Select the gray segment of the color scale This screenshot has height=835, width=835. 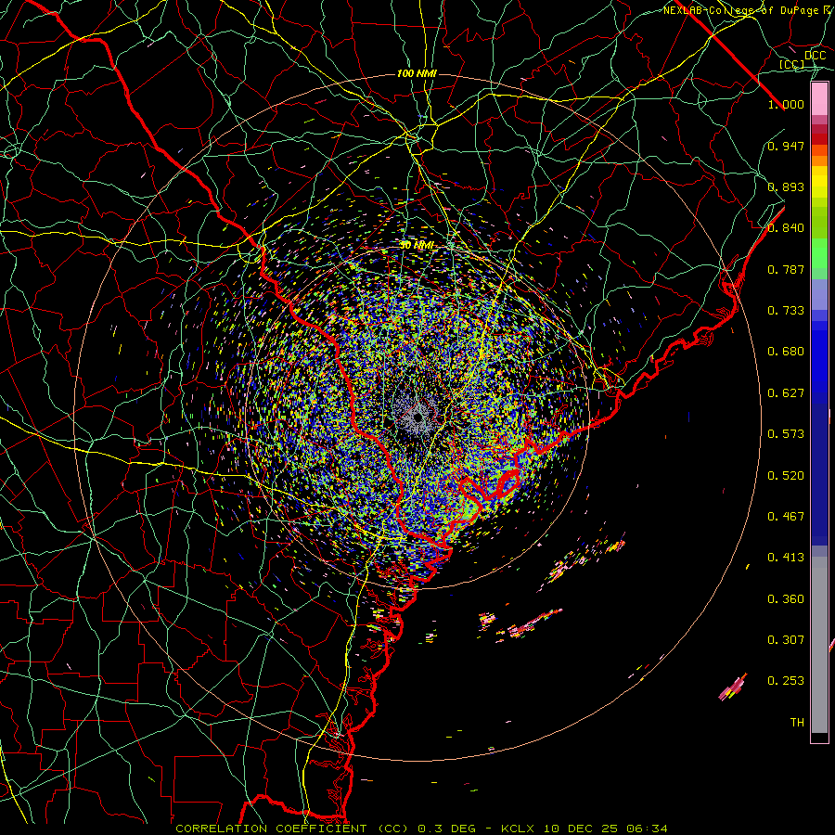[x=819, y=645]
